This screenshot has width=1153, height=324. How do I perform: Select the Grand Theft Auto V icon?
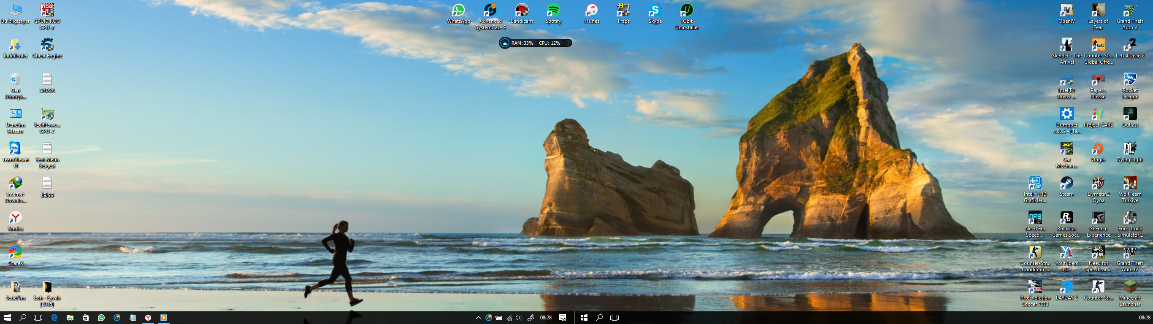pyautogui.click(x=1130, y=16)
